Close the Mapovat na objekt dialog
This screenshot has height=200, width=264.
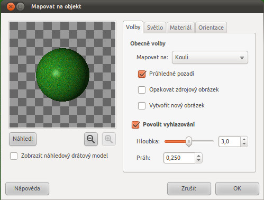tap(11, 7)
